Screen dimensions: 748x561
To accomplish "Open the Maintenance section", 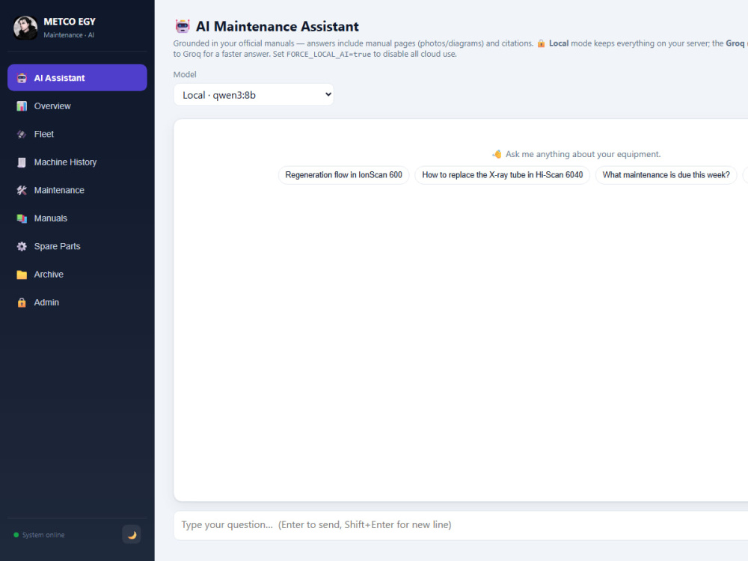I will (77, 190).
